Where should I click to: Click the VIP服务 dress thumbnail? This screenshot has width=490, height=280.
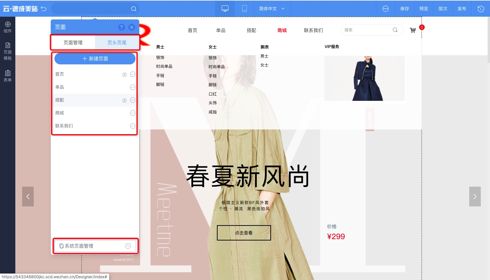pyautogui.click(x=364, y=78)
